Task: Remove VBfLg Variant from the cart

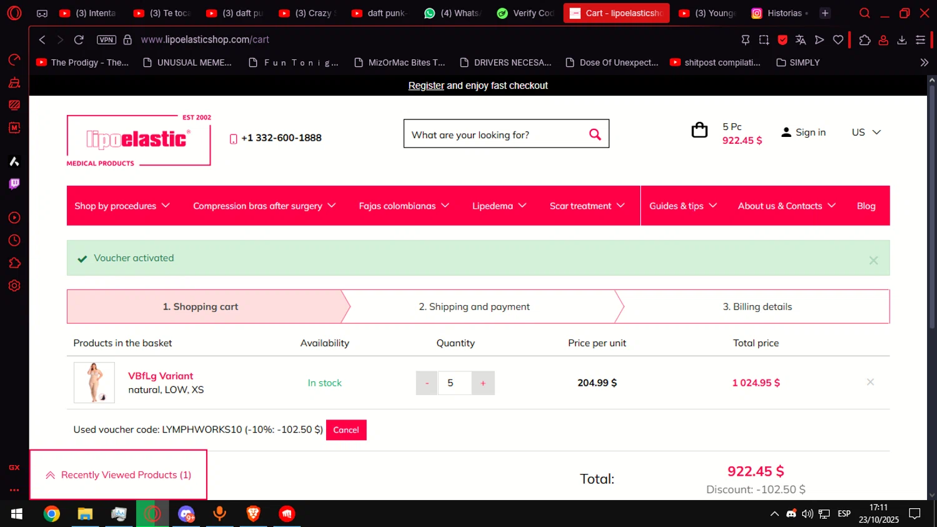Action: (x=870, y=382)
